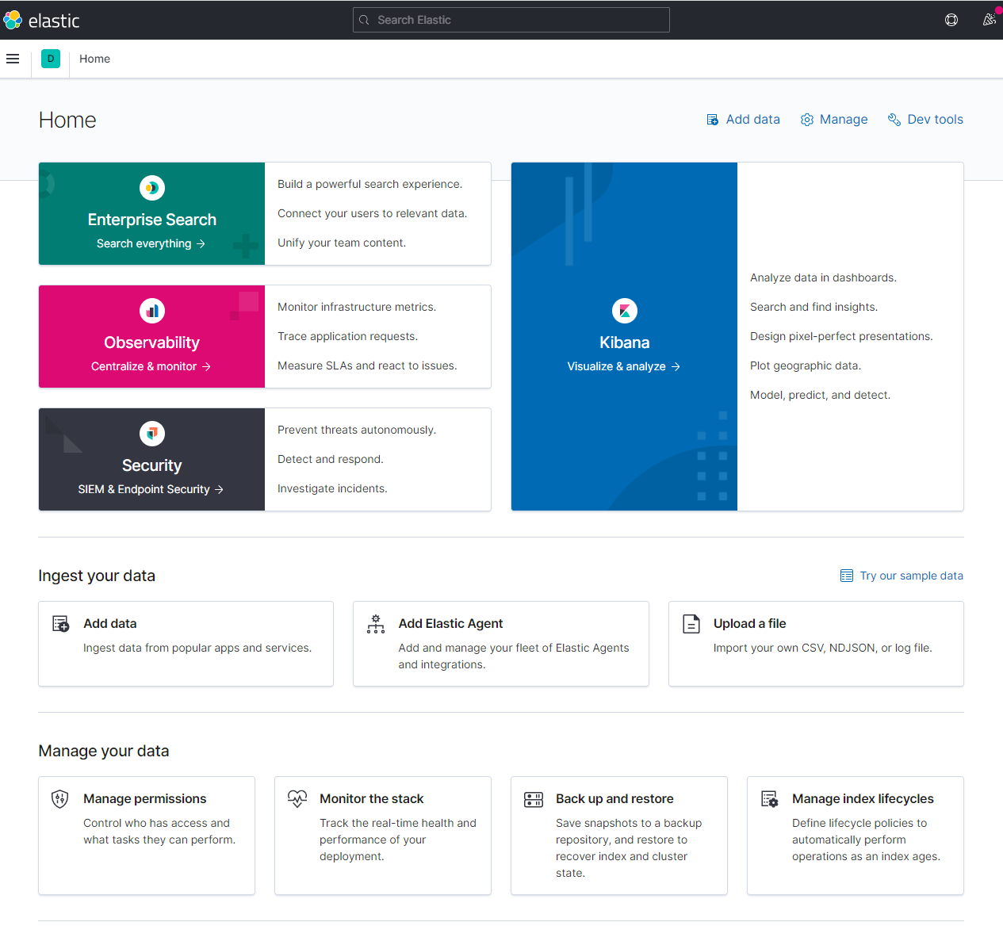Click 'Analyze data in dashboards.' text
Screen dimensions: 1003x945
pos(823,277)
